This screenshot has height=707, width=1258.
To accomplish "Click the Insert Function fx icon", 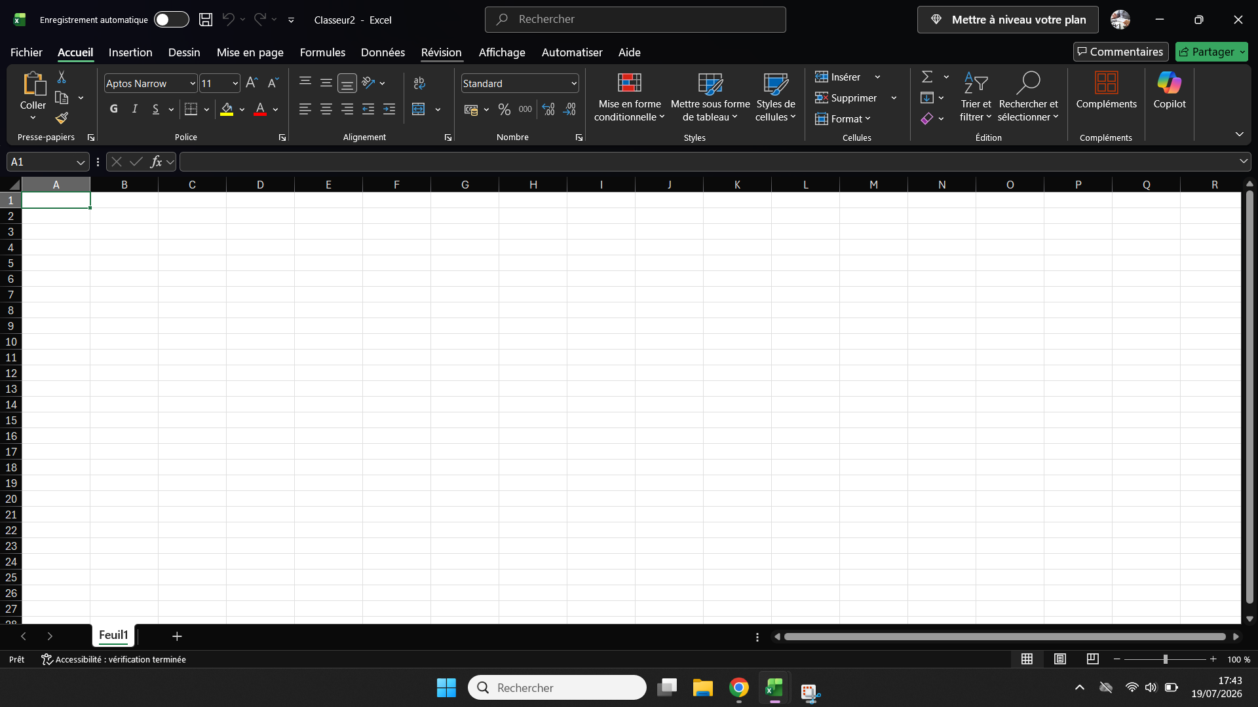I will [x=156, y=162].
